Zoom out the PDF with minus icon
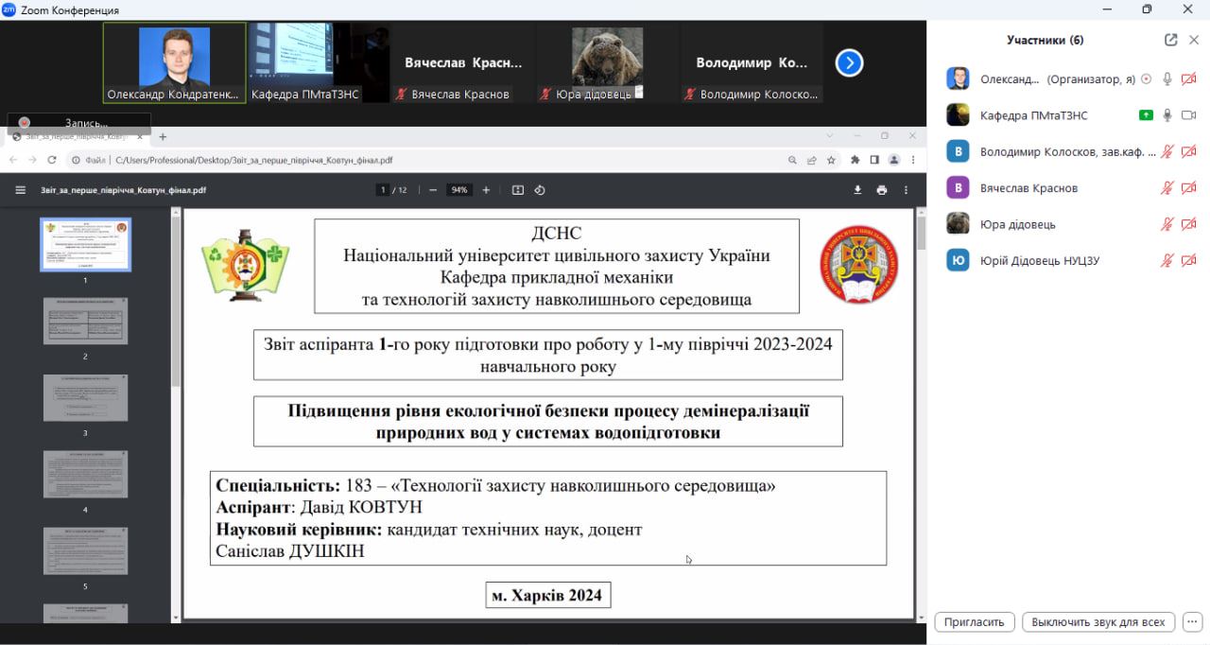This screenshot has height=645, width=1210. [x=433, y=190]
